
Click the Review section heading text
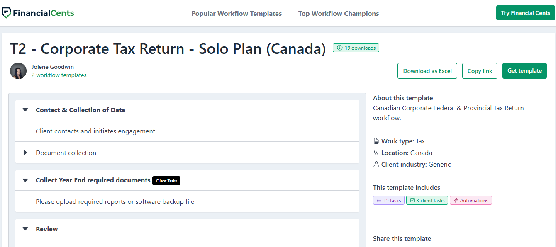tap(47, 229)
